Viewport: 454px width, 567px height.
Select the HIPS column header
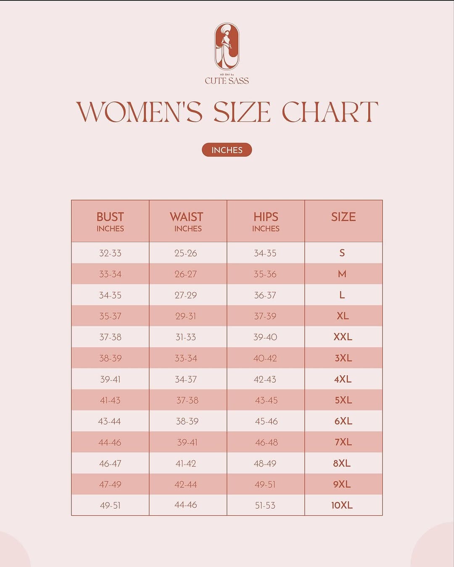coord(266,221)
